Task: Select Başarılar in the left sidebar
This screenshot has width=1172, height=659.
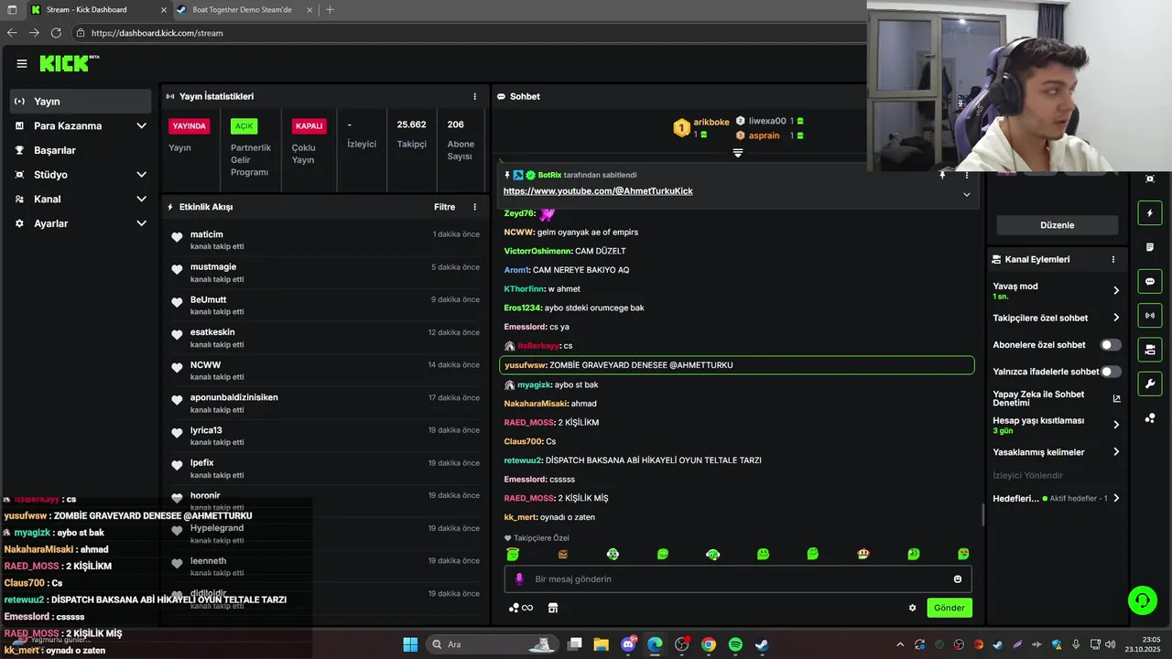Action: click(81, 150)
